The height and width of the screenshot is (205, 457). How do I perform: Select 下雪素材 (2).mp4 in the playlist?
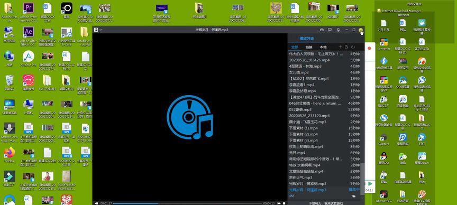click(324, 134)
